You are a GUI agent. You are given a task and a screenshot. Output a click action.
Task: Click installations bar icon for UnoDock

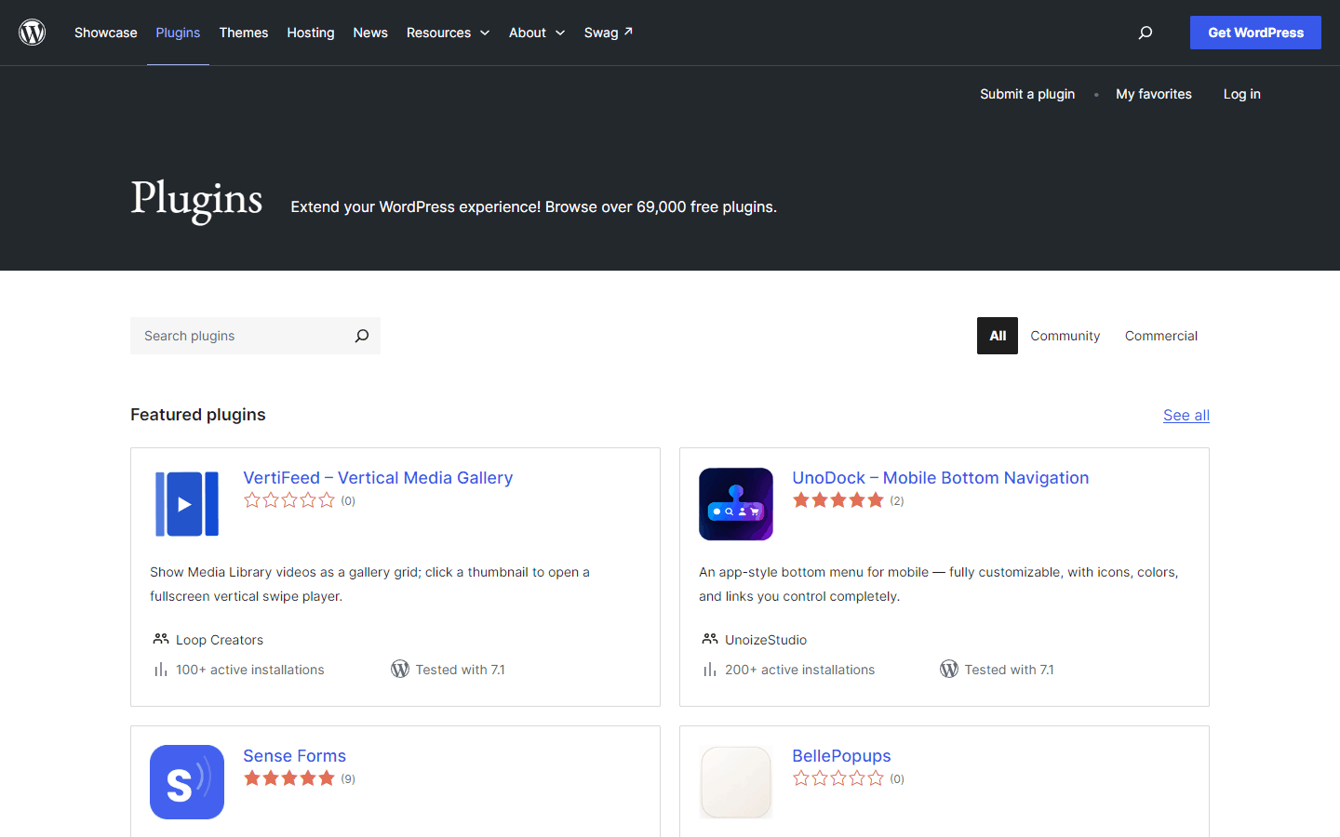pyautogui.click(x=710, y=670)
